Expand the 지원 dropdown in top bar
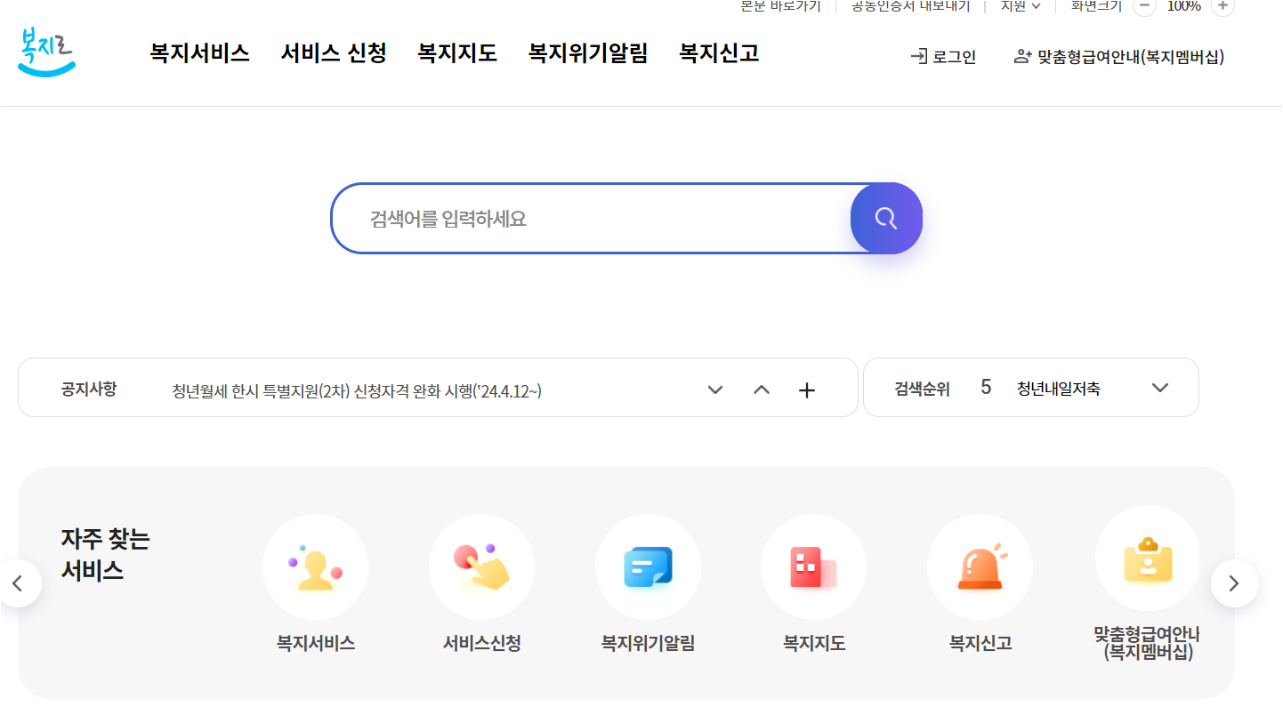 pos(1021,5)
